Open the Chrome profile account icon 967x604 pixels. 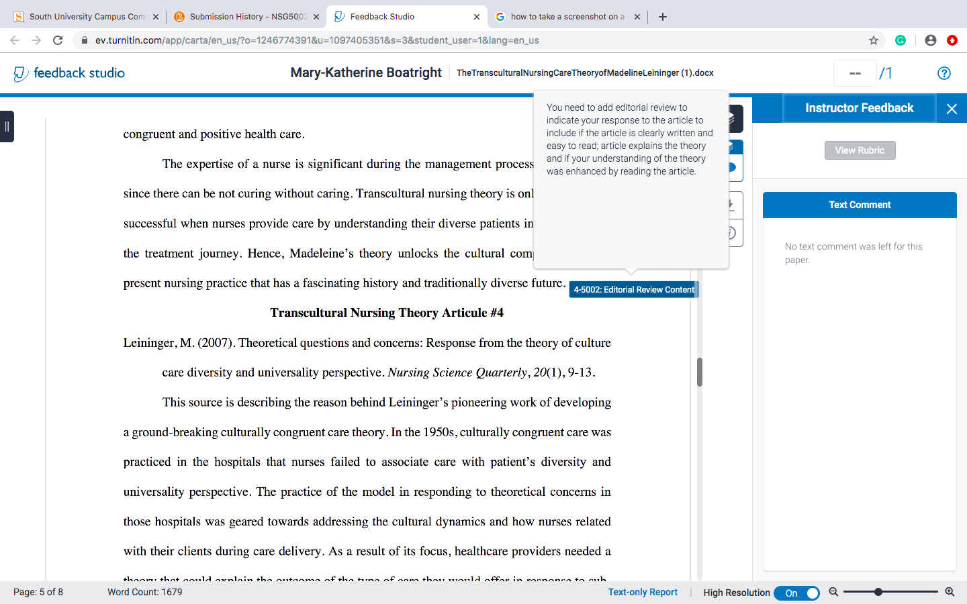click(931, 40)
